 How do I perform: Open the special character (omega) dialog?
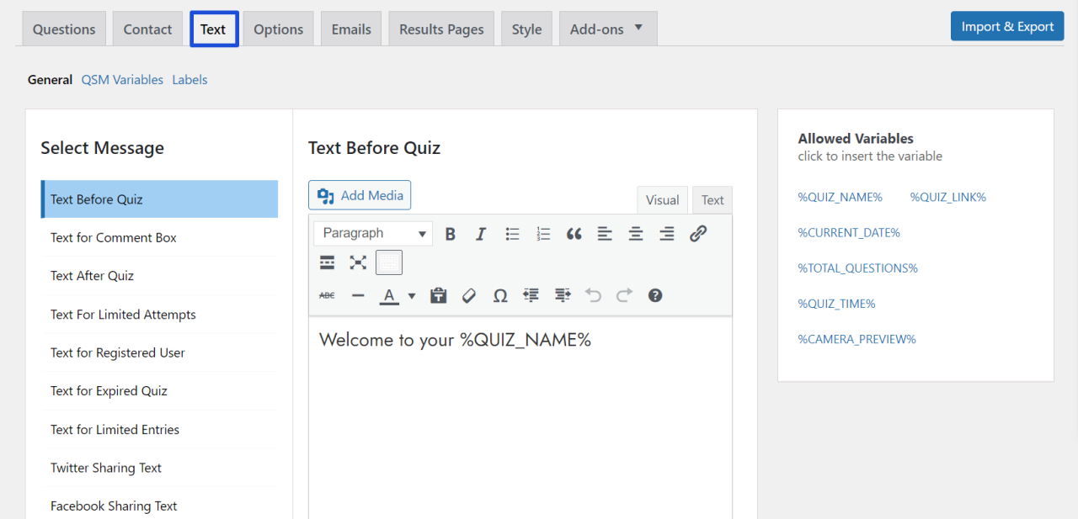pyautogui.click(x=500, y=295)
